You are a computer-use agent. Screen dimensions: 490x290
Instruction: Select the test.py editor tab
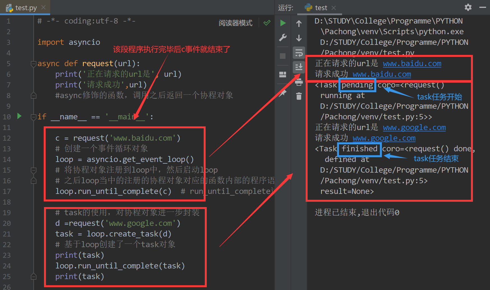coord(25,8)
